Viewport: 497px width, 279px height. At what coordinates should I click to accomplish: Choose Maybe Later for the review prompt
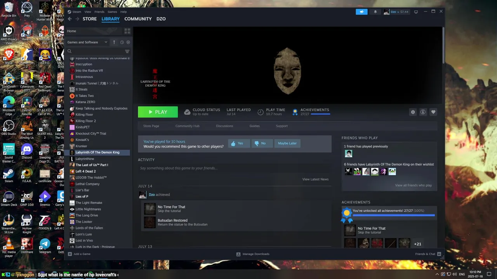point(287,143)
